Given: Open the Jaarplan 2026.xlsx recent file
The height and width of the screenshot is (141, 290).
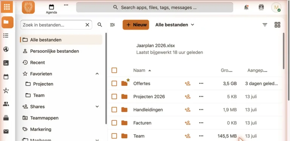Looking at the screenshot, I should tap(156, 46).
